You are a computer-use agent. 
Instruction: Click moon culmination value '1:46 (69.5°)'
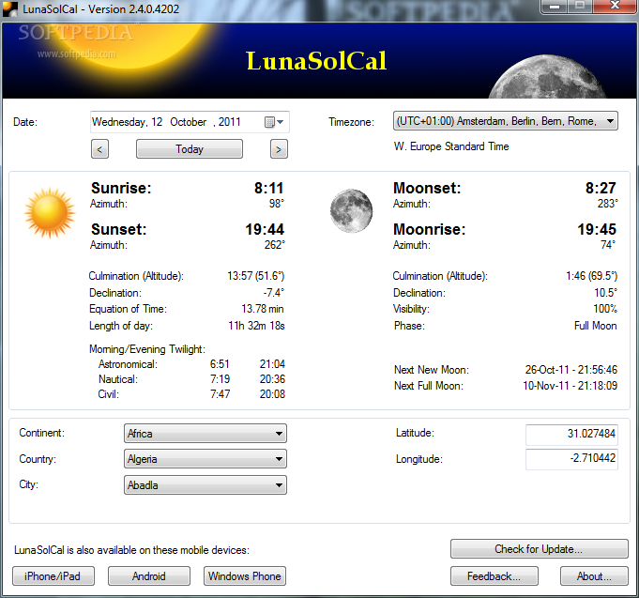(x=592, y=276)
